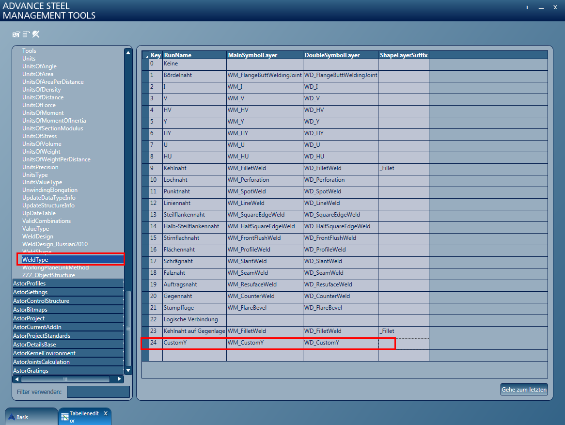
Task: Click the Bördelnaht cell
Action: 195,75
